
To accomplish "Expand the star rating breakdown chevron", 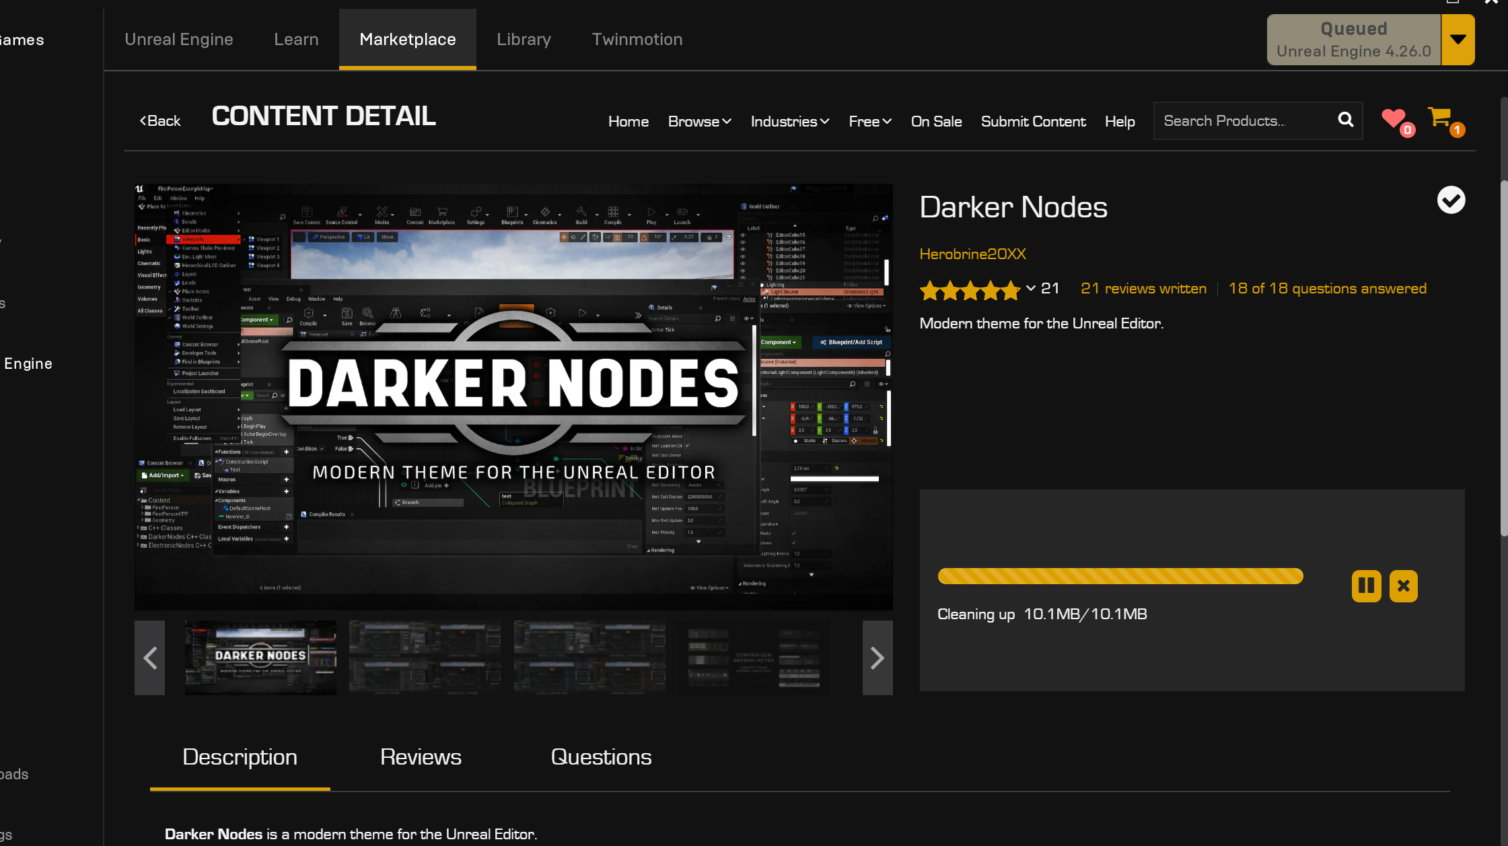I will (x=1030, y=289).
